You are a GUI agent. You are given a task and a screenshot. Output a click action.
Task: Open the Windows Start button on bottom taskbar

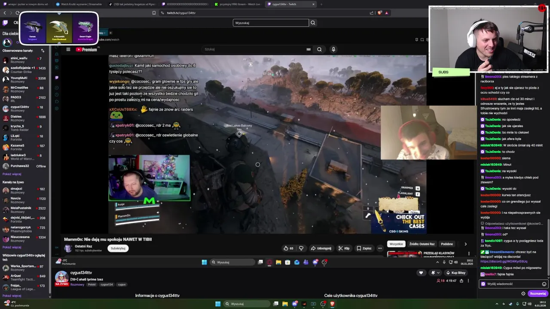(x=218, y=304)
